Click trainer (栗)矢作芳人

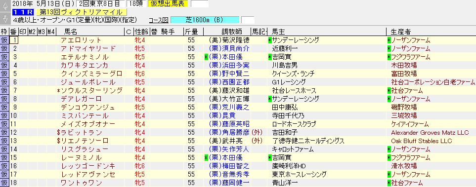point(229,149)
